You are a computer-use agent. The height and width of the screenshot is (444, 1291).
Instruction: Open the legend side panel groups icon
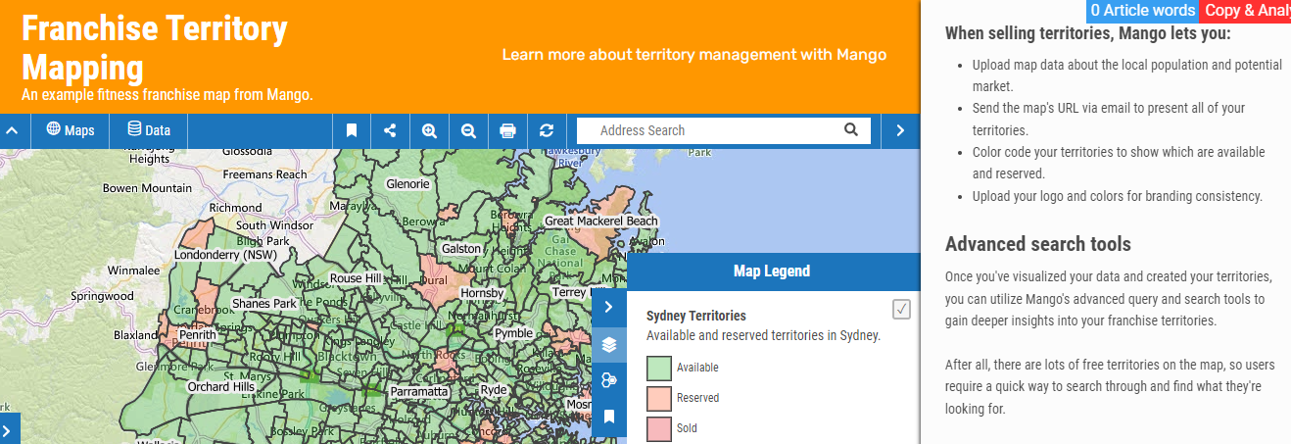click(609, 380)
